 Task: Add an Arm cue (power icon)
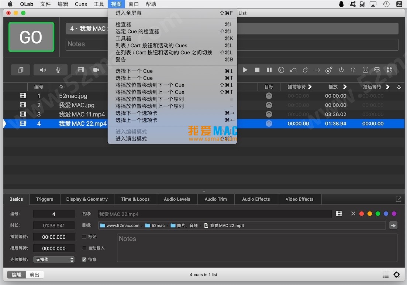[341, 70]
